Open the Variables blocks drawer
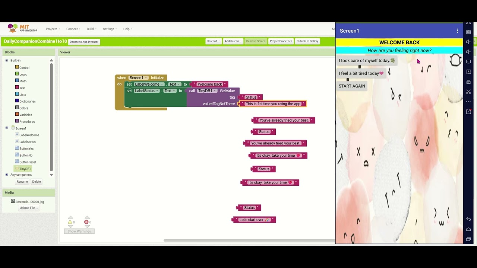Viewport: 477px width, 268px height. click(23, 115)
